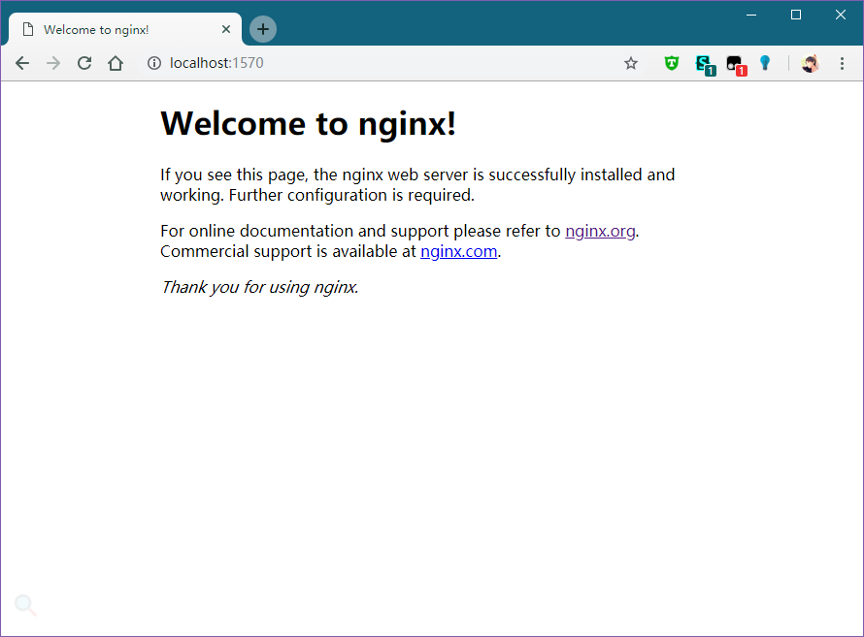864x637 pixels.
Task: Open the green shield extension
Action: (671, 63)
